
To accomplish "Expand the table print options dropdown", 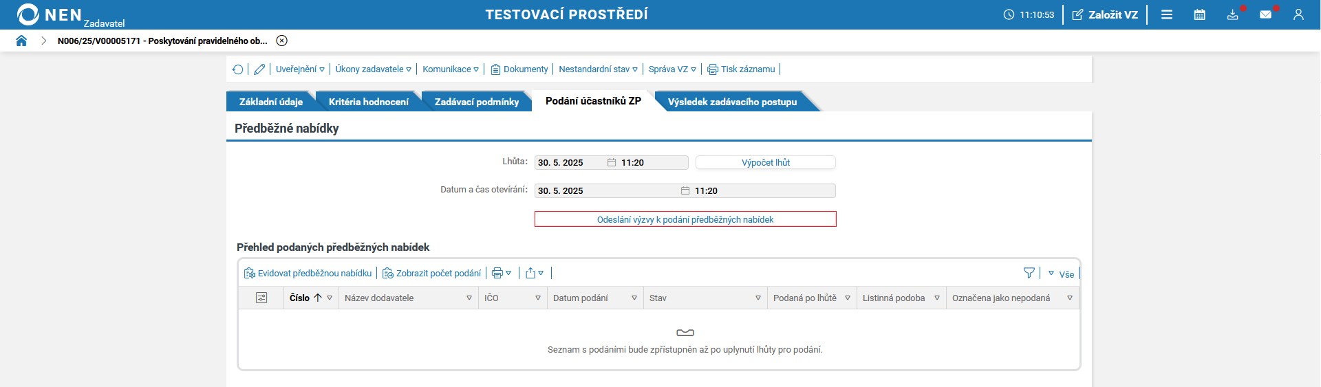I will pos(502,273).
